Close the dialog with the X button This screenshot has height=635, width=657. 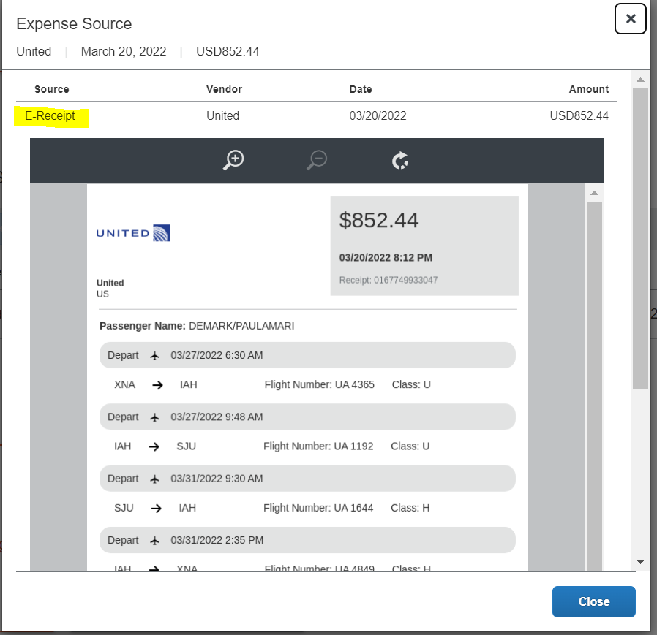tap(630, 19)
